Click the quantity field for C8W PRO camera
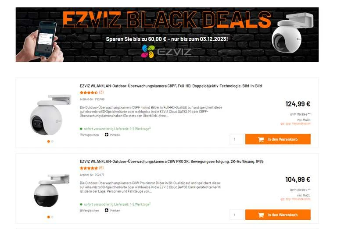This screenshot has width=337, height=229. (x=237, y=215)
